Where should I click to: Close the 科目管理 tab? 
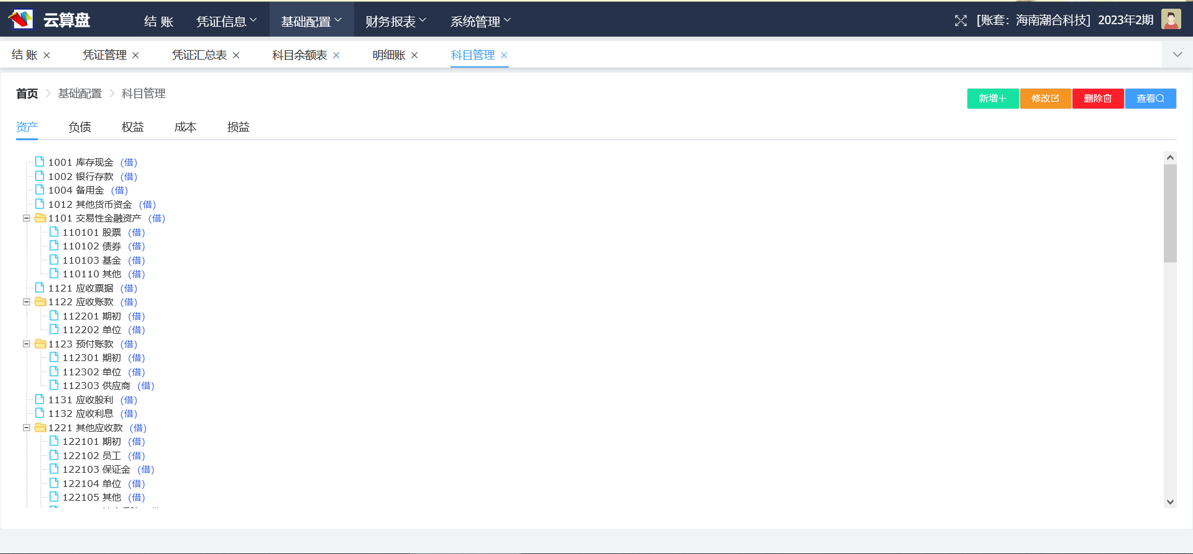pos(504,55)
